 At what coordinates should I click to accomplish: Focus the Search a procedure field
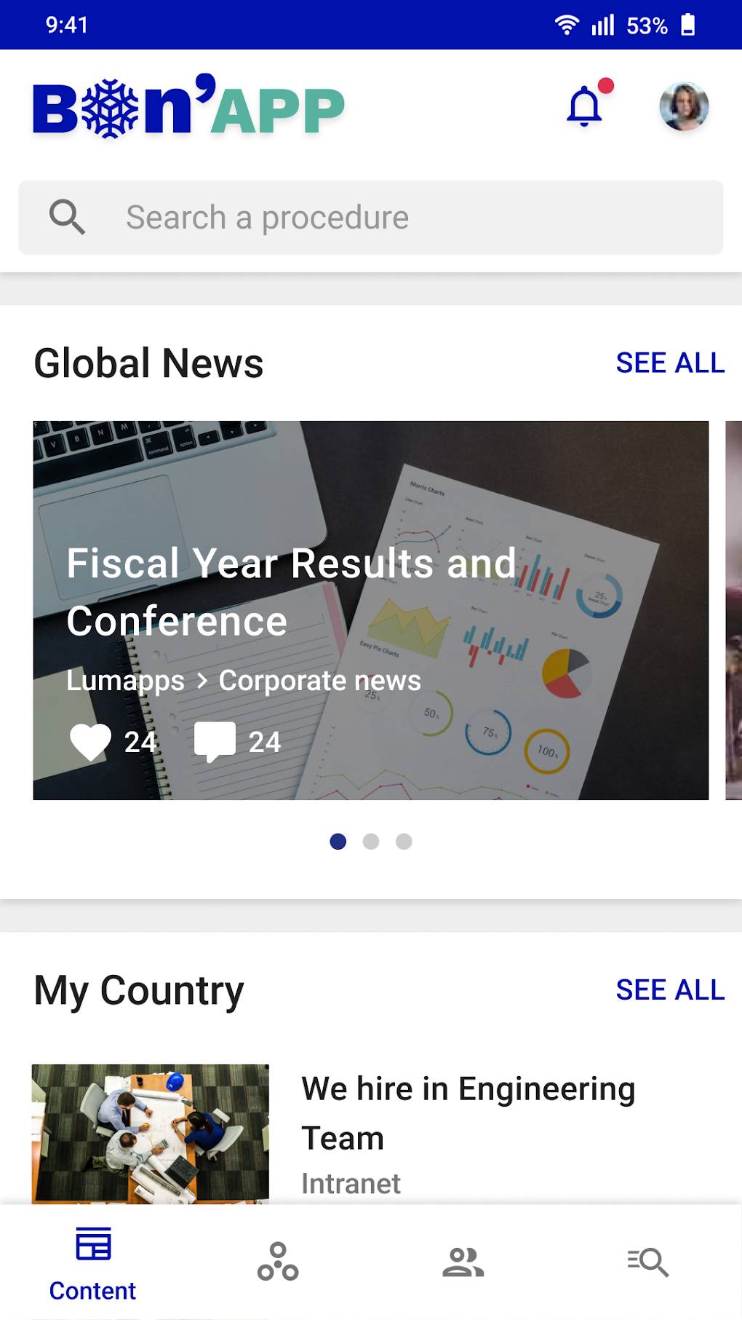(x=407, y=218)
